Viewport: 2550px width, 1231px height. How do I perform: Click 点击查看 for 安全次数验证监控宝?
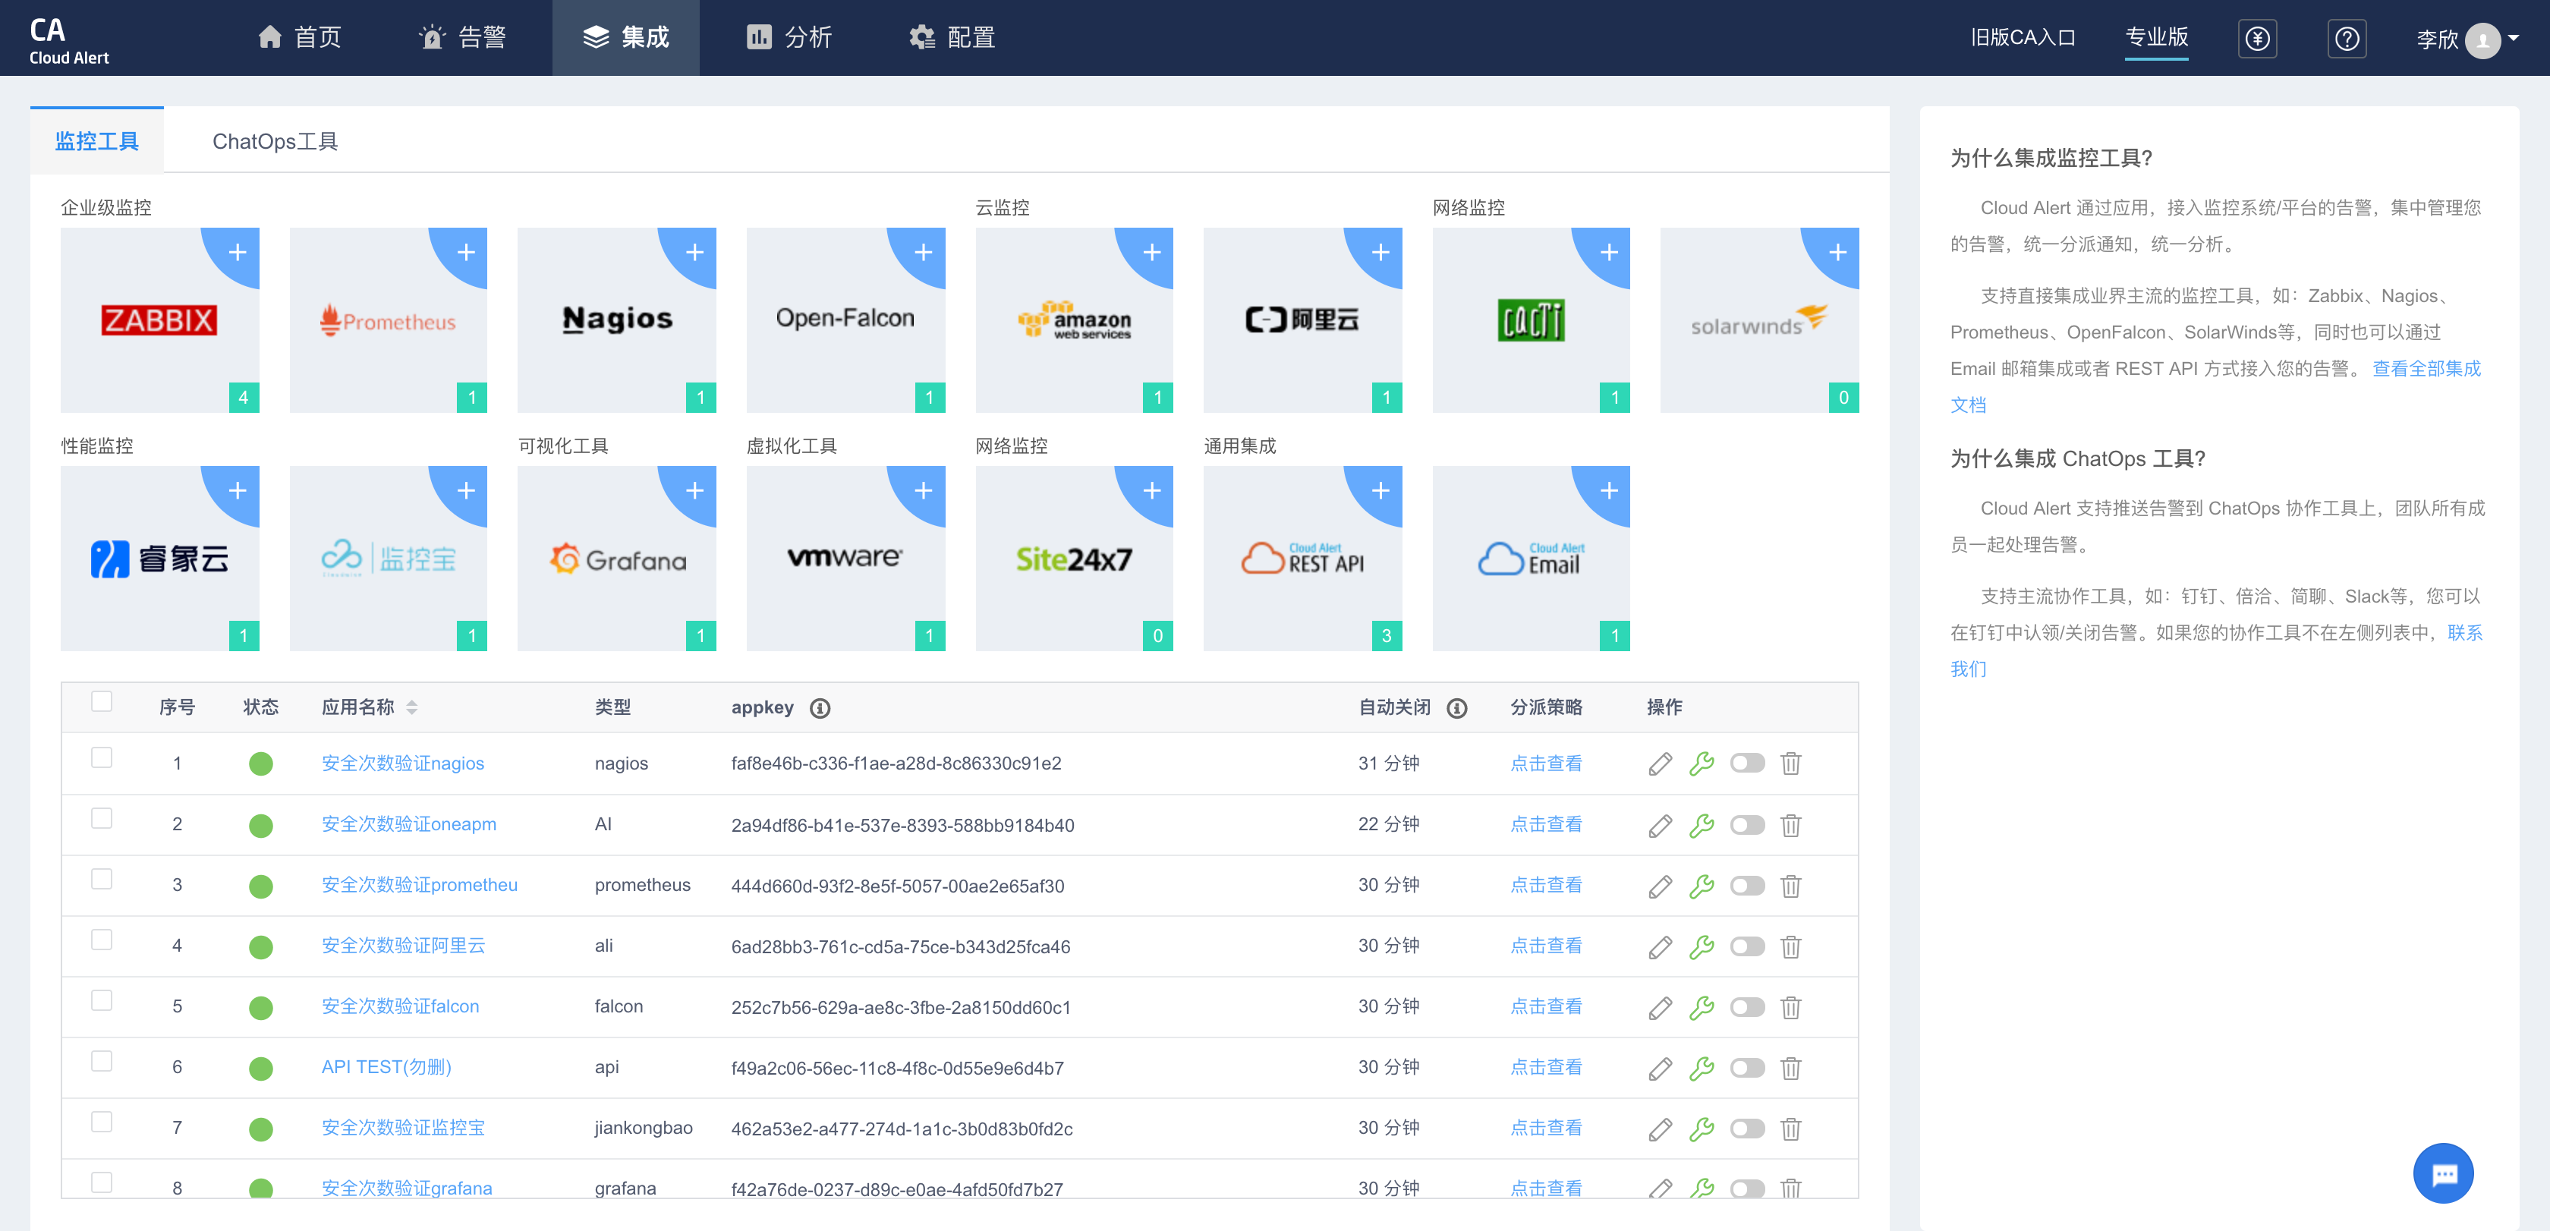1545,1128
